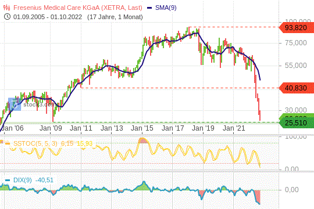
Task: Select the green 25,510 price tag
Action: click(x=297, y=122)
